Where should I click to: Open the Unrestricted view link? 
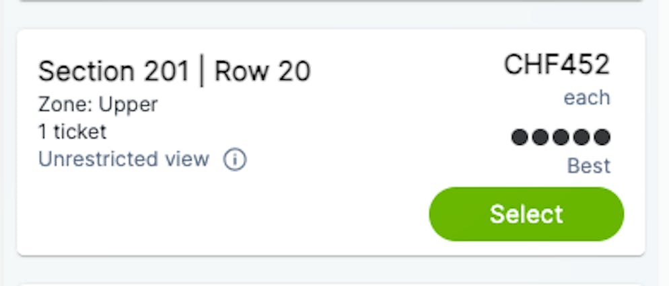tap(124, 159)
